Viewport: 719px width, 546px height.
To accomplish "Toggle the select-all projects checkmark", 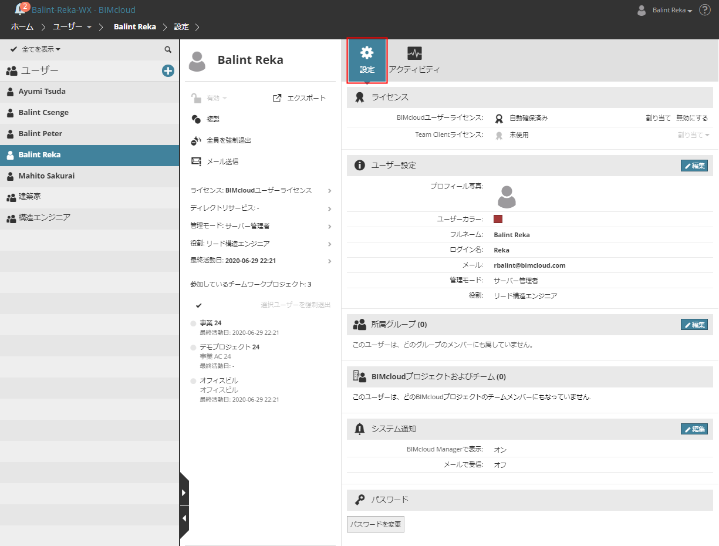I will click(x=199, y=305).
